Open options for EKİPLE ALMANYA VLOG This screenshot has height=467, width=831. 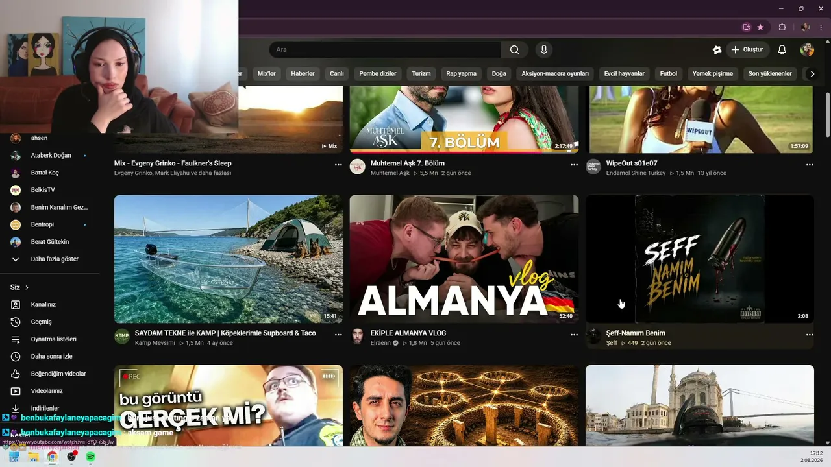[574, 335]
